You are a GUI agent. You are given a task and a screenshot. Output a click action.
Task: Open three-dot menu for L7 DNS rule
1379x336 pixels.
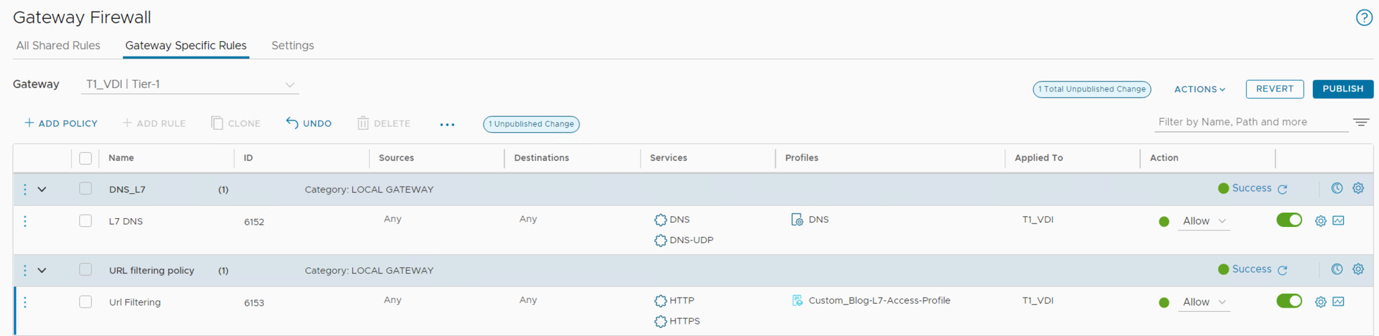click(x=25, y=221)
